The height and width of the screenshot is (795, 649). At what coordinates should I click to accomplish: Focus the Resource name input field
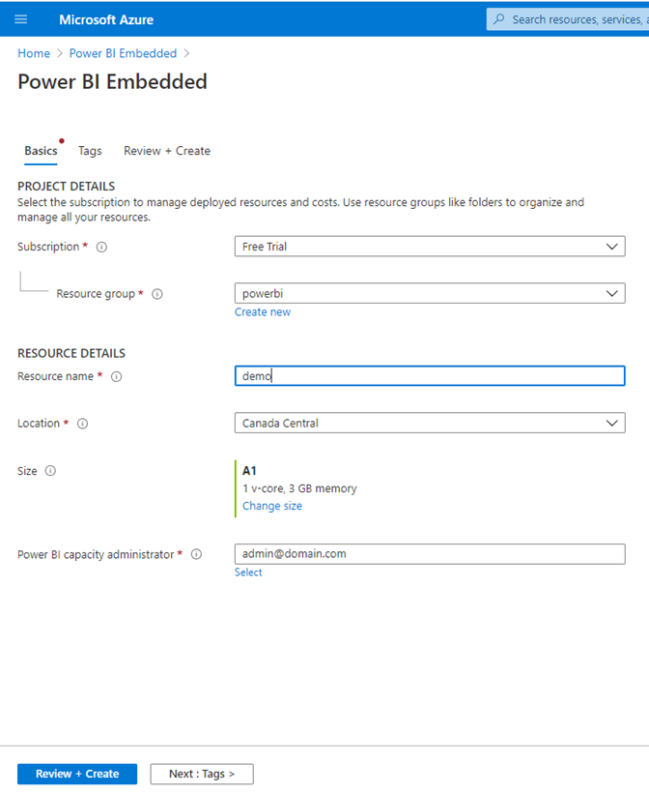[x=430, y=375]
